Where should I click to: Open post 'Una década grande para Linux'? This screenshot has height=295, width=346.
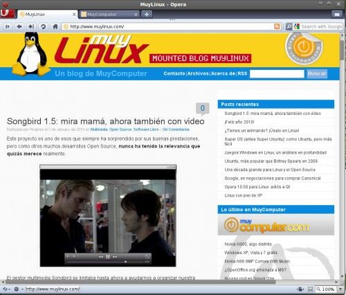click(270, 170)
